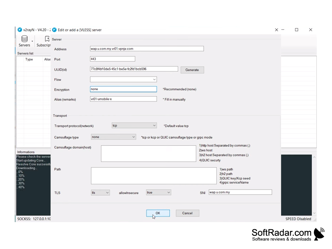Expand the Camouflage type dropdown
The height and width of the screenshot is (249, 332).
point(113,137)
